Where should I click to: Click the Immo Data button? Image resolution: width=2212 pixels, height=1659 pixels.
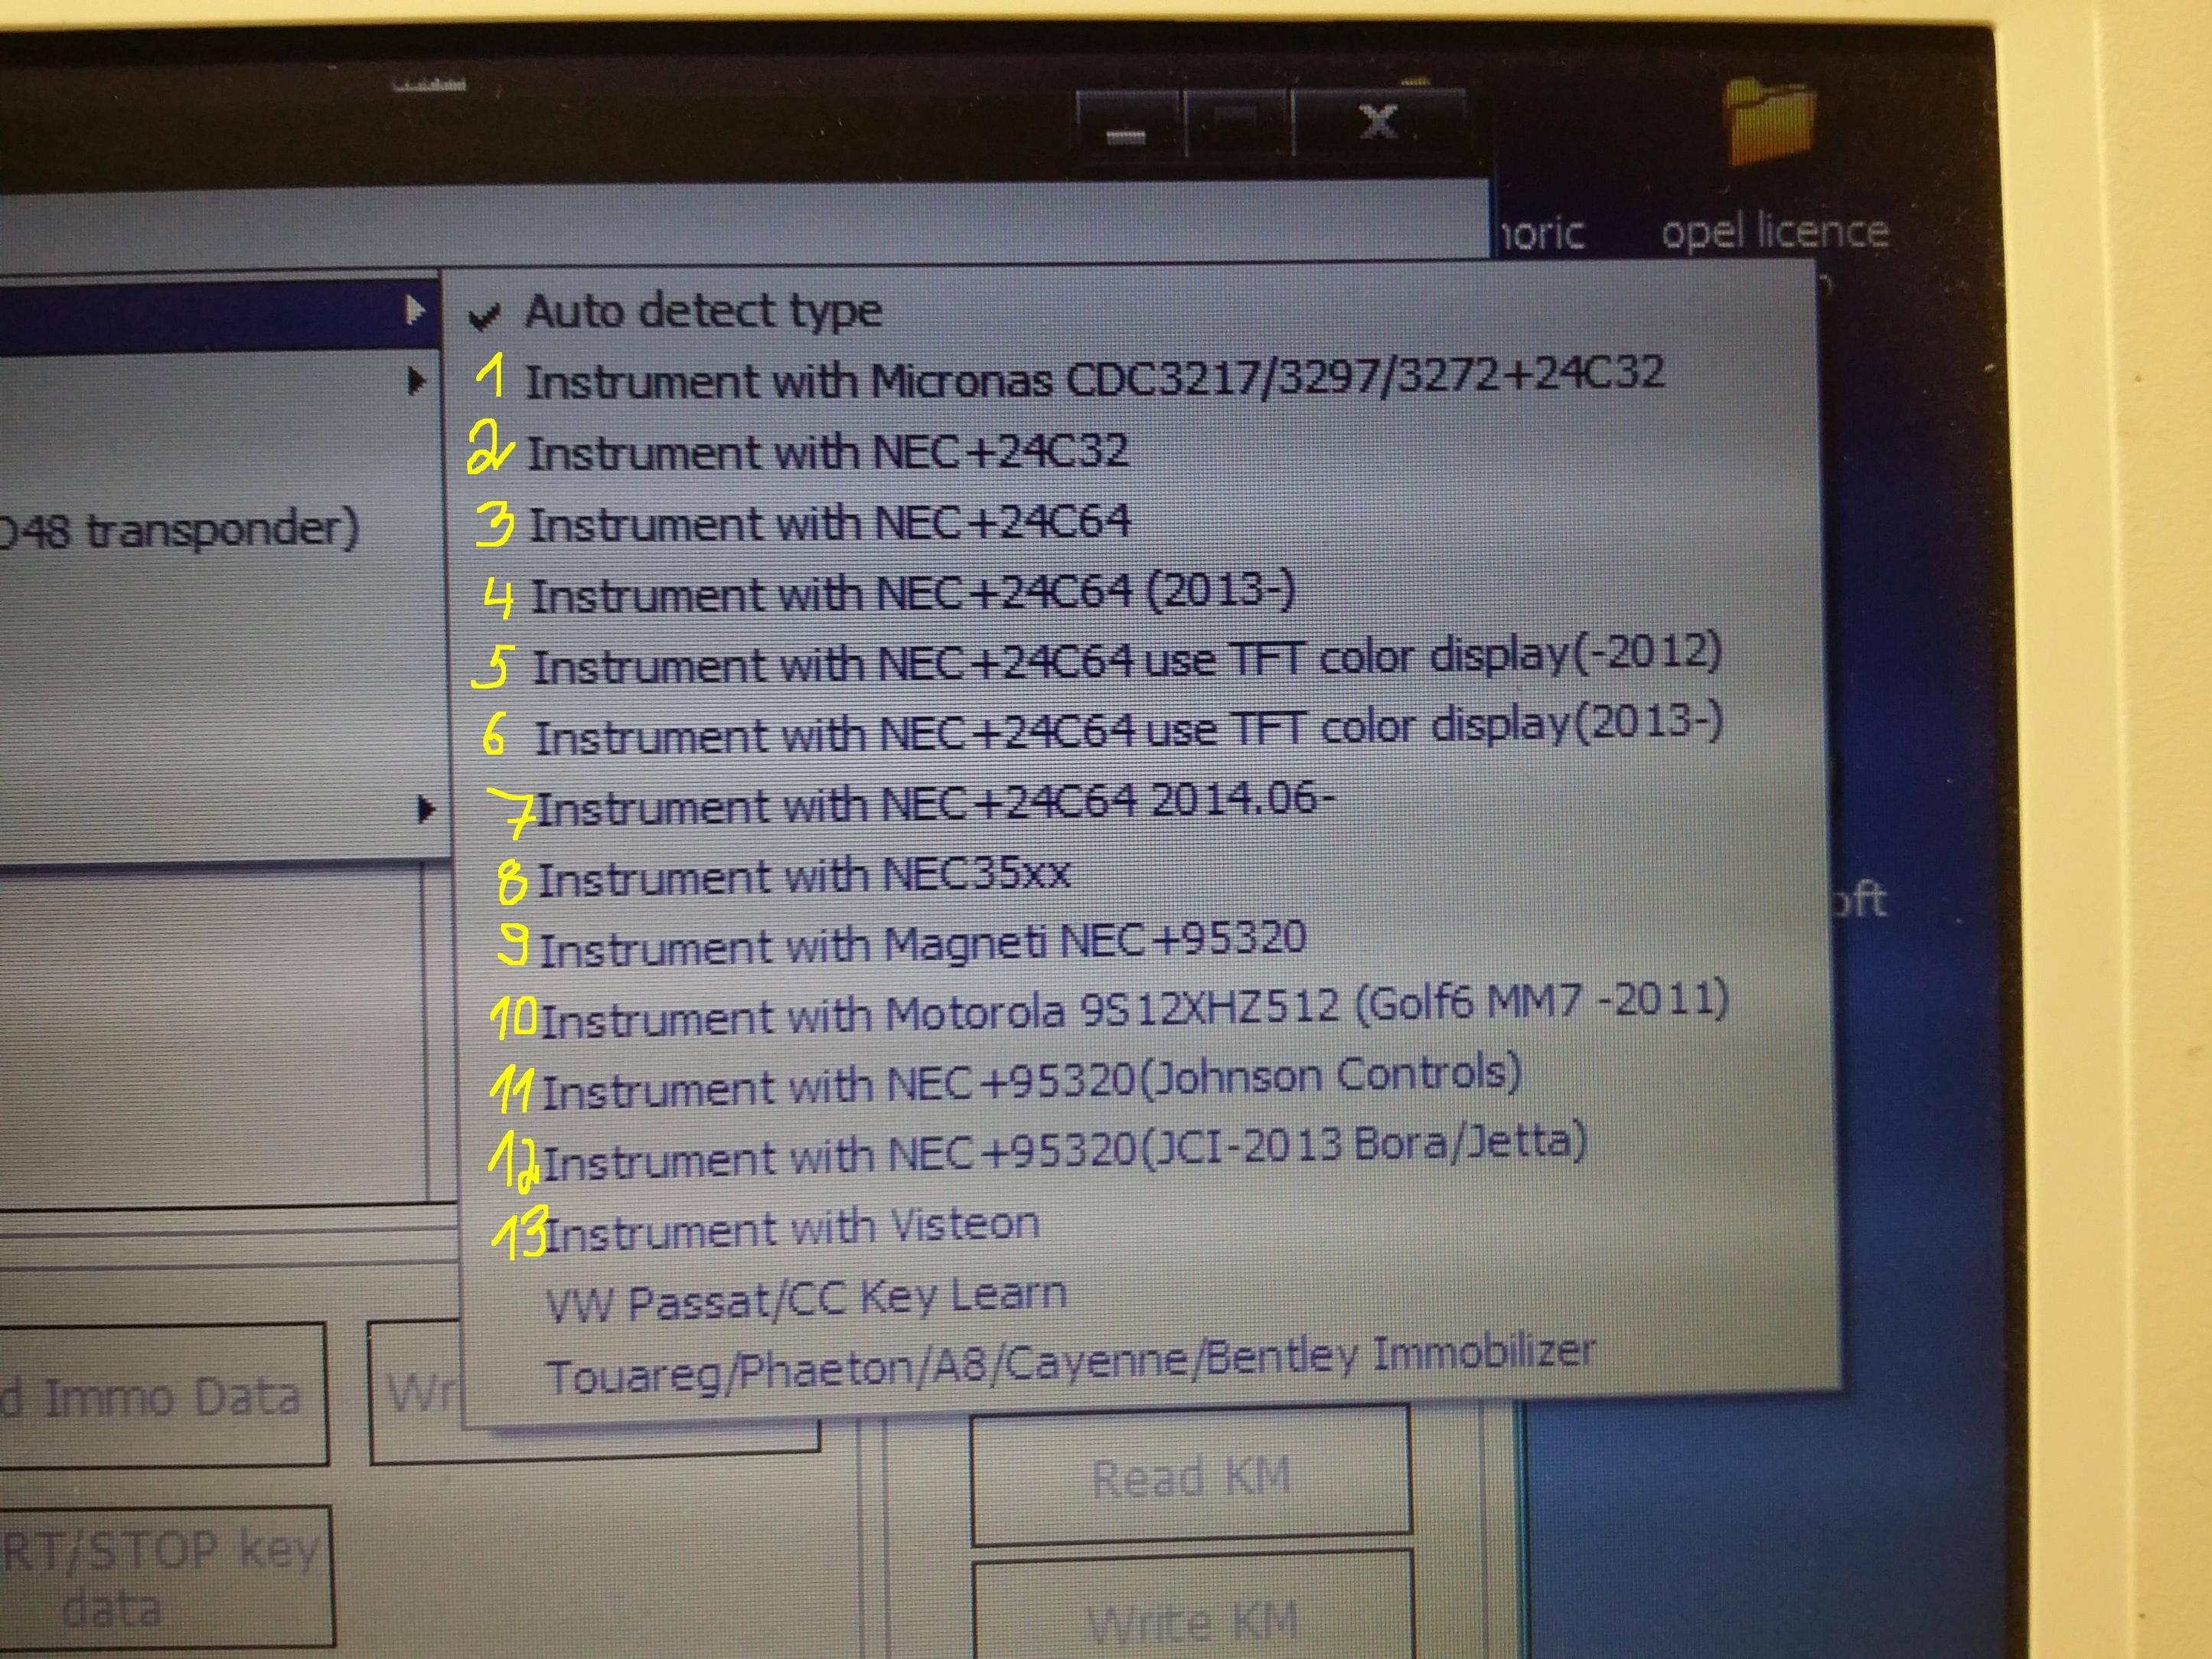coord(163,1396)
